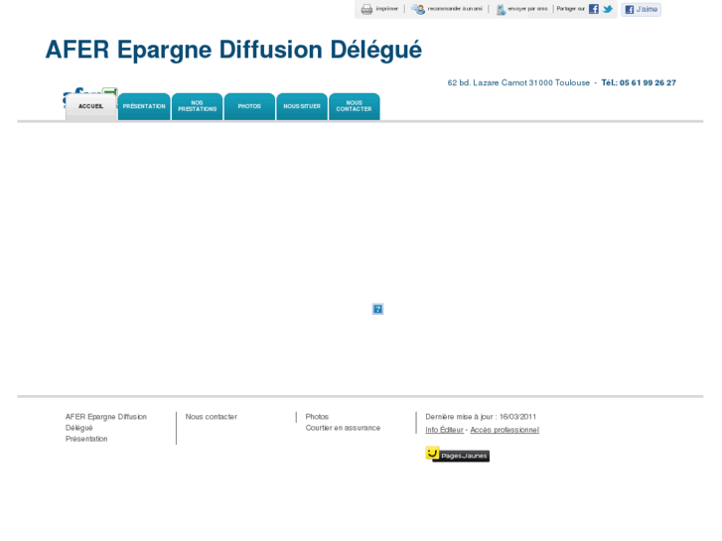Screen dimensions: 722x541
Task: Click the recommend-to-a-friend people icon
Action: click(418, 9)
